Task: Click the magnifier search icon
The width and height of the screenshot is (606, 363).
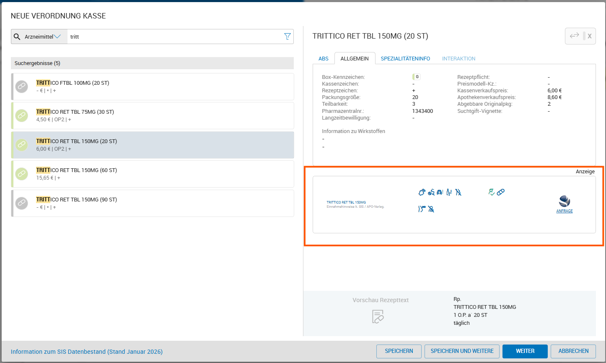Action: pos(17,37)
